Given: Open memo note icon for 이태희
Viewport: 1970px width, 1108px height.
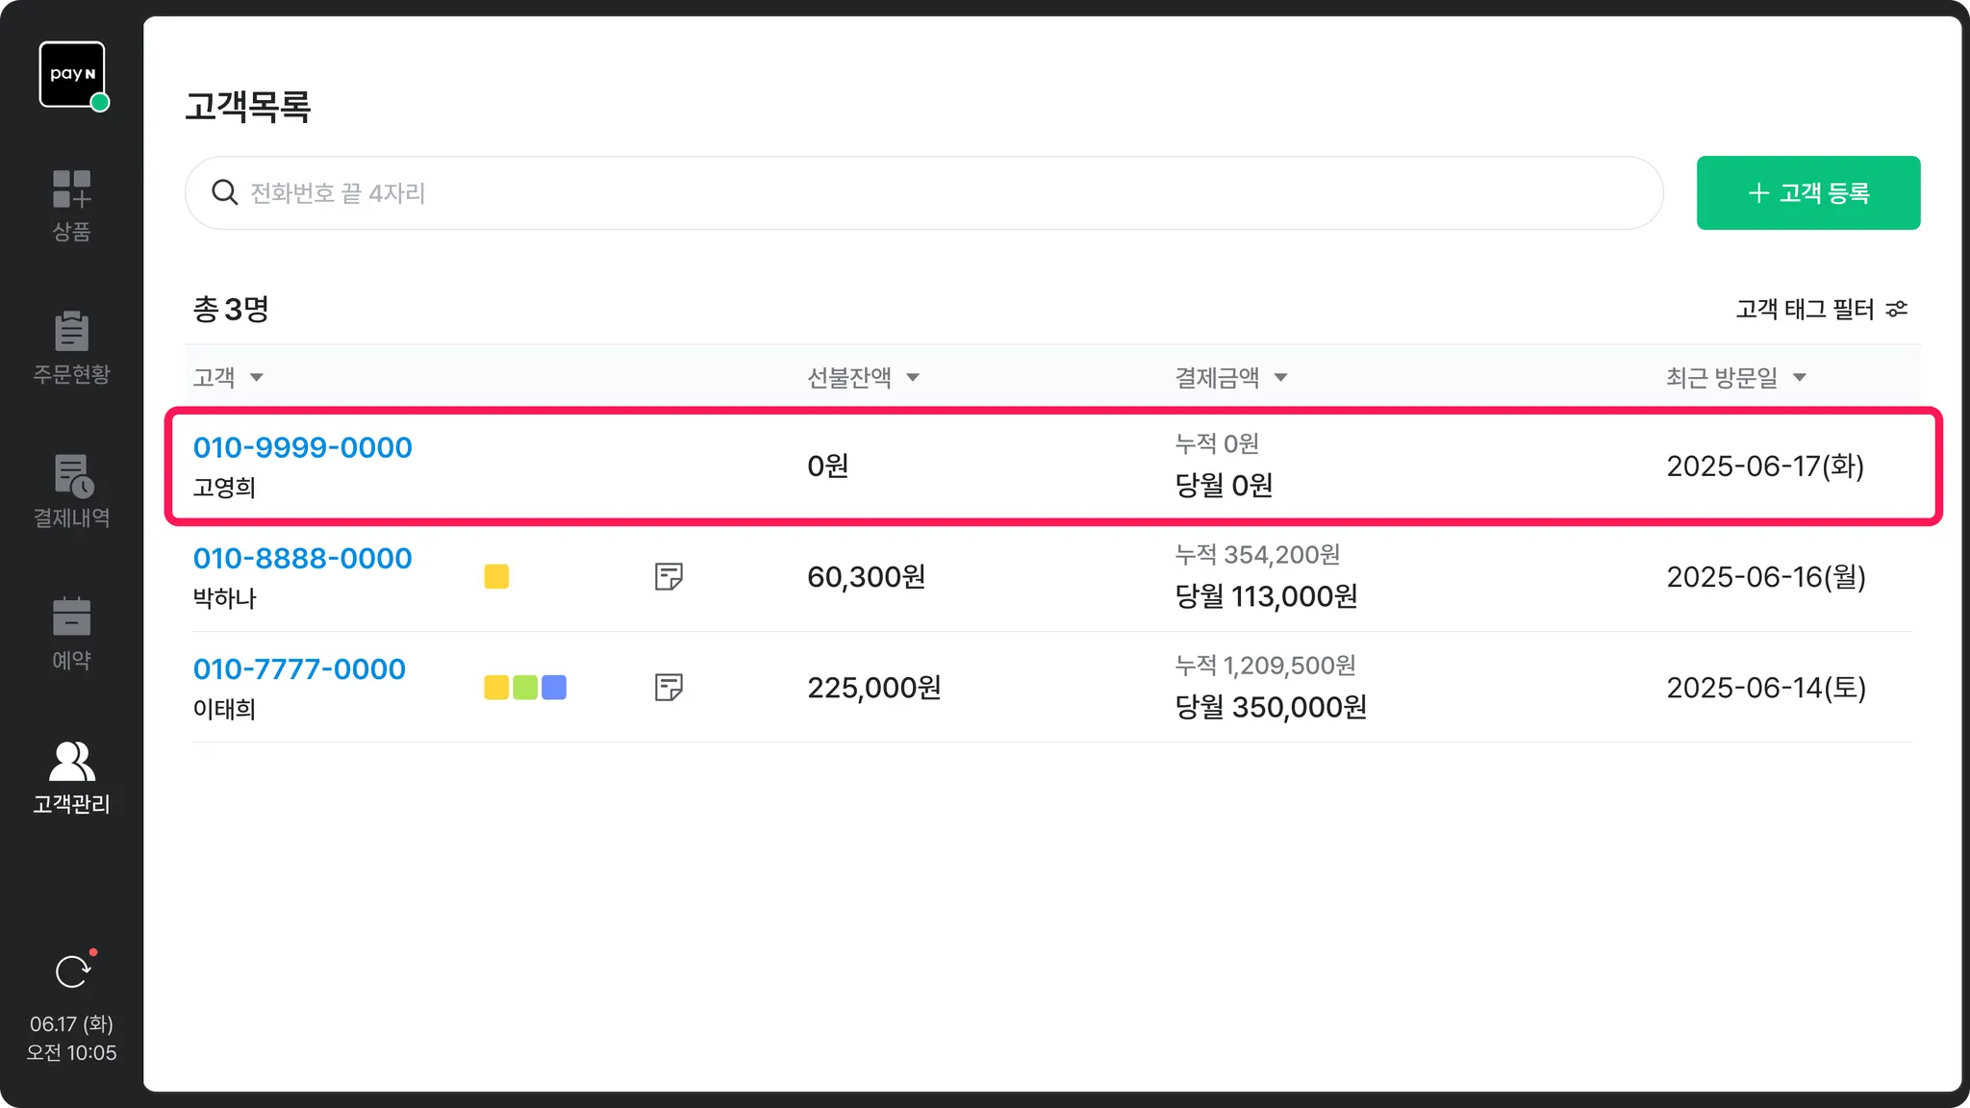Looking at the screenshot, I should pos(669,687).
